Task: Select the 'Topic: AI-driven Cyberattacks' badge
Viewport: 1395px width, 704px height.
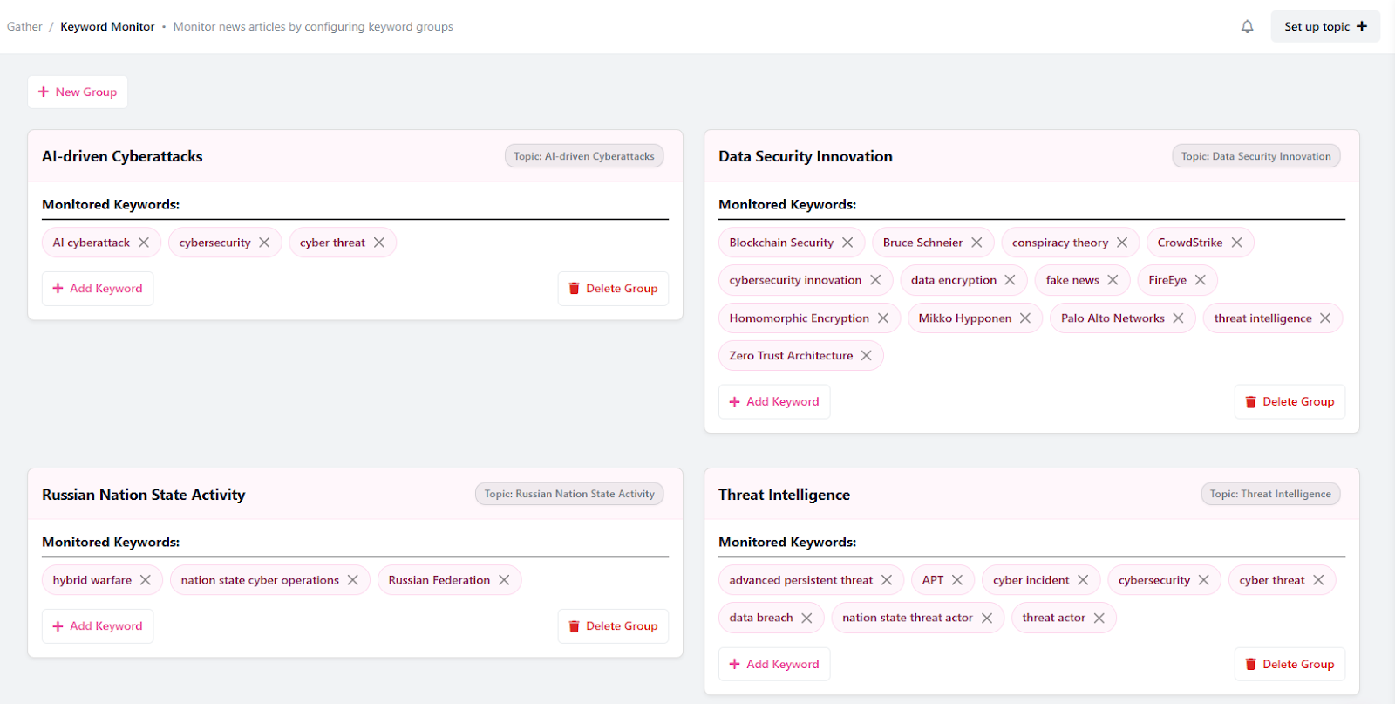Action: click(583, 156)
